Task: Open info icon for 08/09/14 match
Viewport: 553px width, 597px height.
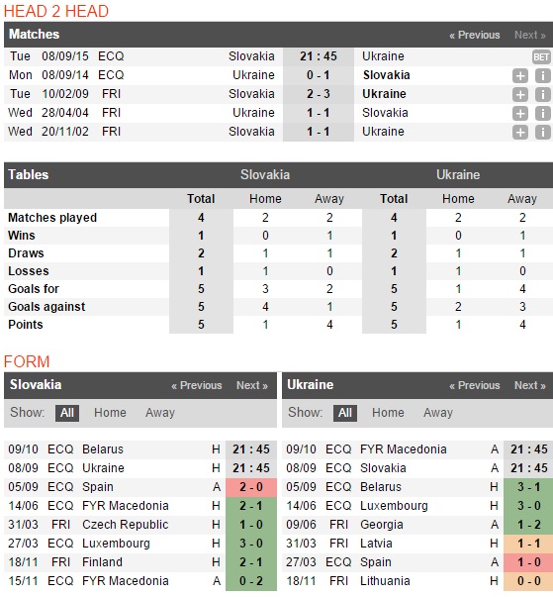Action: coord(542,75)
